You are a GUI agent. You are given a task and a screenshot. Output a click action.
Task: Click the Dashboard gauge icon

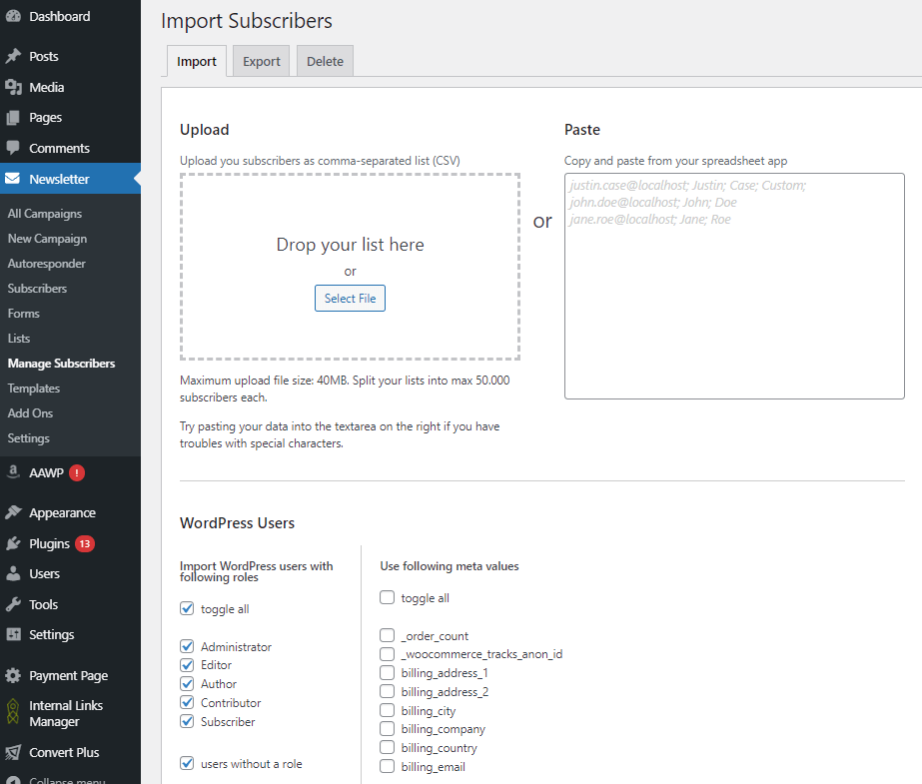13,17
